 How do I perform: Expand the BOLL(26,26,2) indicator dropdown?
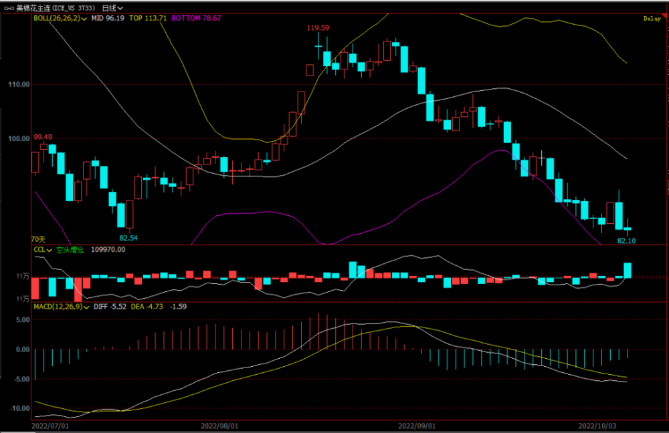pos(85,19)
